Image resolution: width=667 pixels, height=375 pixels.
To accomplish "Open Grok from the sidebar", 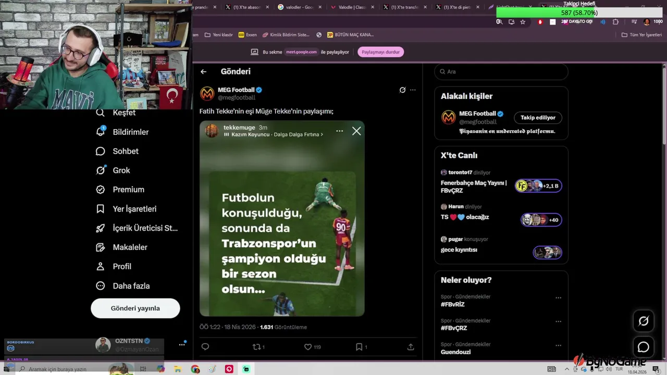I will tap(113, 170).
